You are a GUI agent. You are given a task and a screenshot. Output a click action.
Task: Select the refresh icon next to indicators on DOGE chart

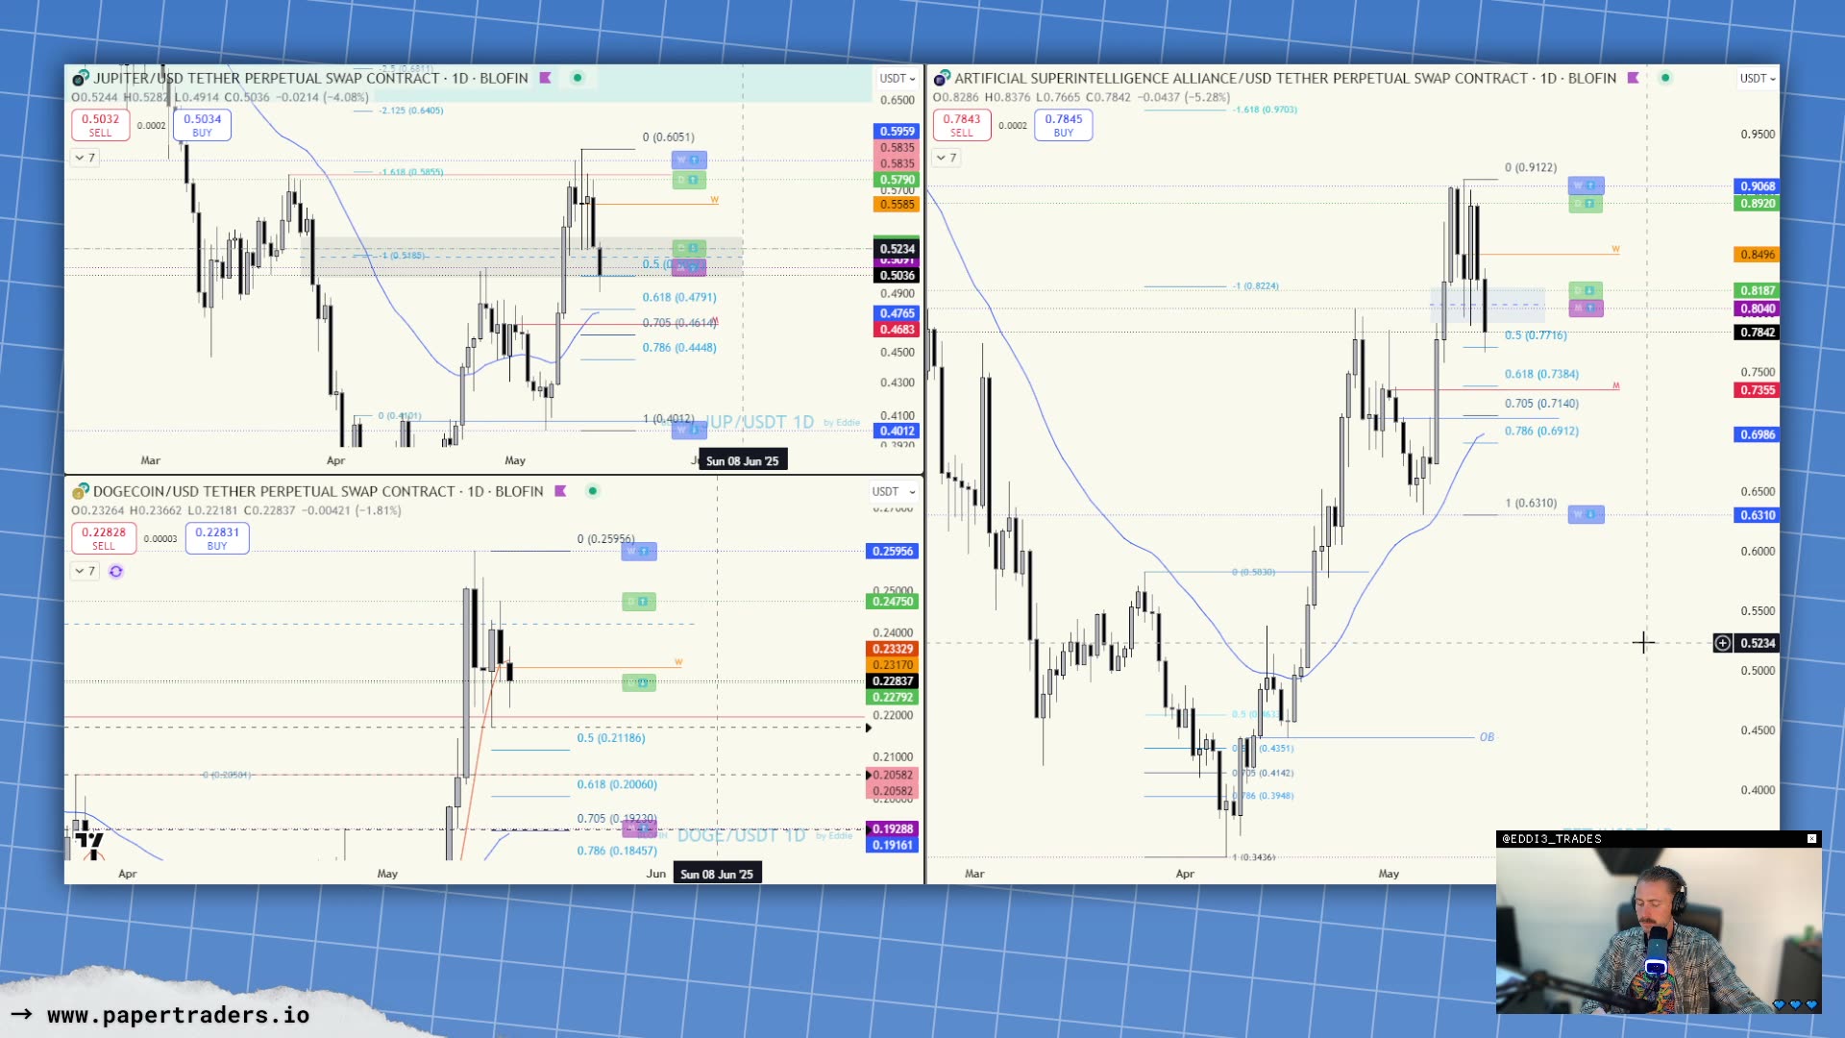coord(116,571)
